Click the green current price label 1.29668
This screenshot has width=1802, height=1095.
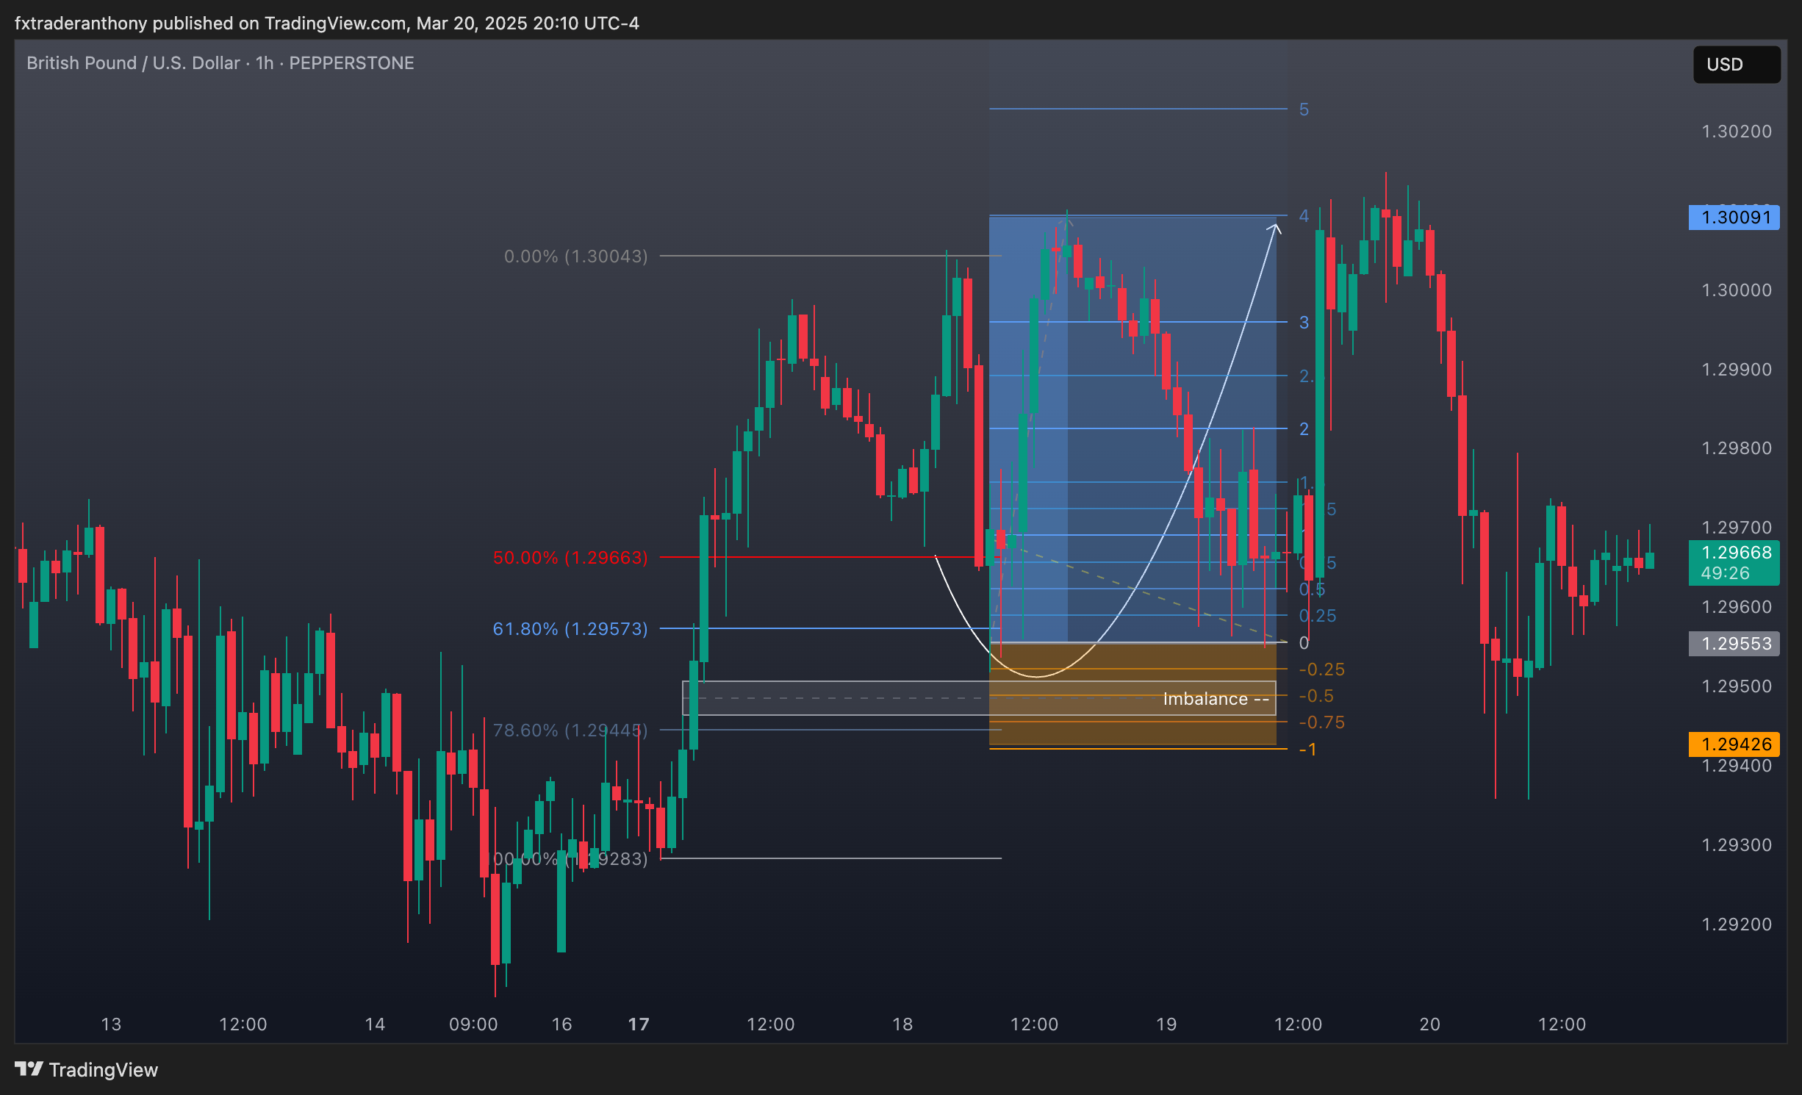[x=1734, y=563]
